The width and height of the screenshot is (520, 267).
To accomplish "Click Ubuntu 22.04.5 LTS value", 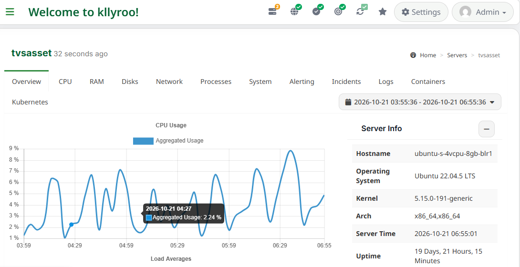I will point(445,176).
